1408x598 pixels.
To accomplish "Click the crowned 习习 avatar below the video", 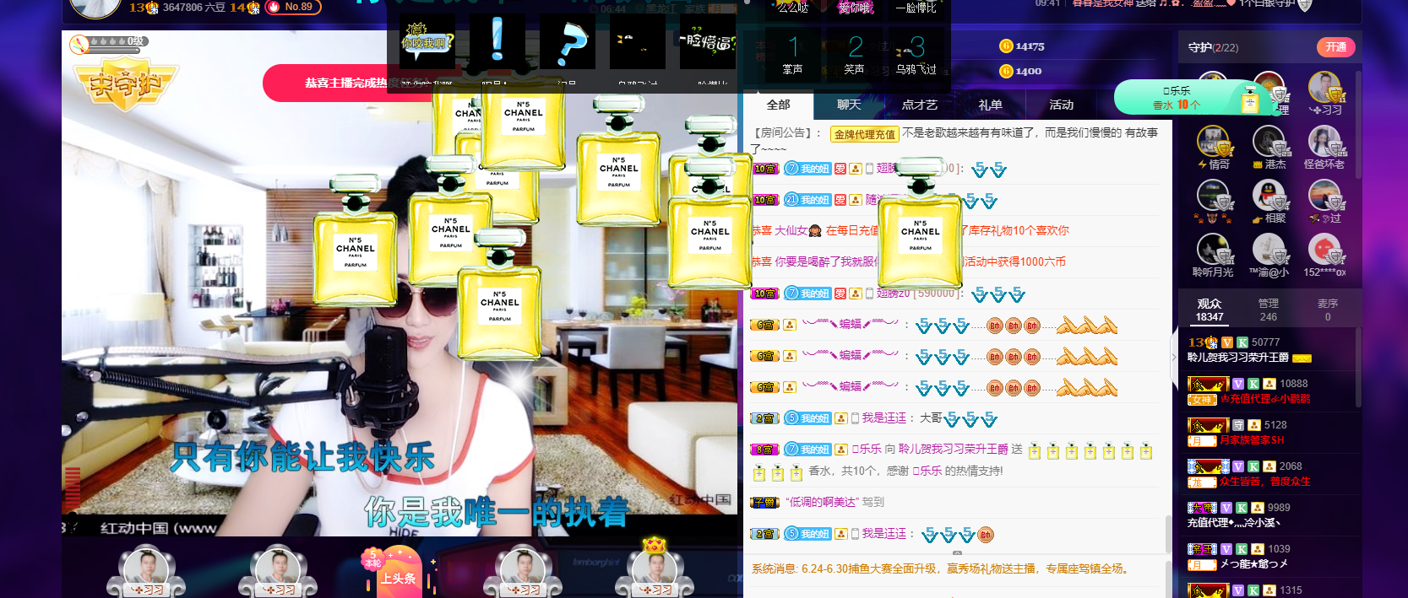I will pos(655,569).
